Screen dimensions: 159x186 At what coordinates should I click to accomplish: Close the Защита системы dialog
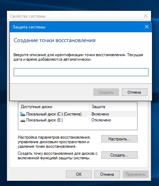coord(147,27)
